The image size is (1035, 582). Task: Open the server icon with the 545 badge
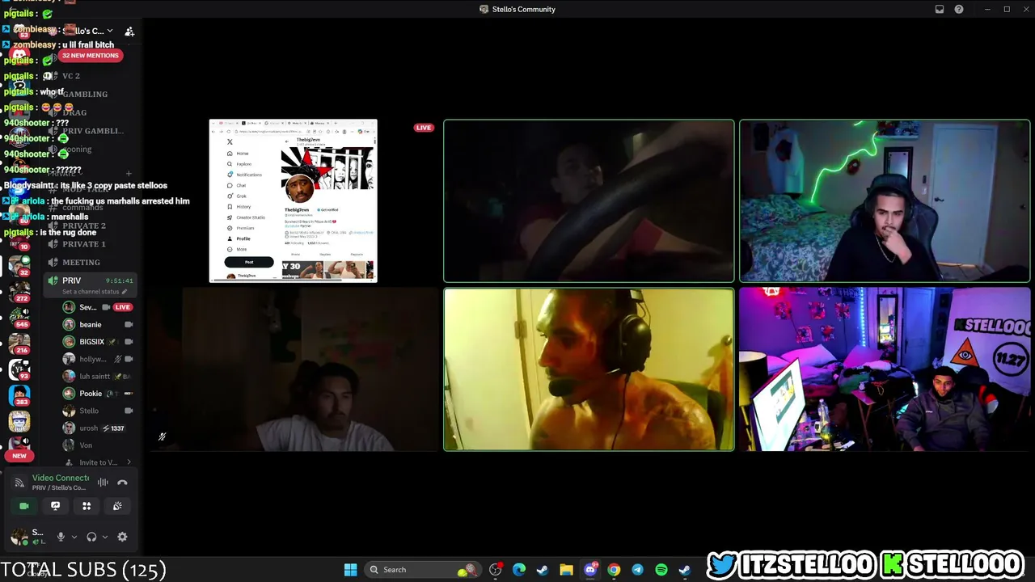(x=19, y=317)
